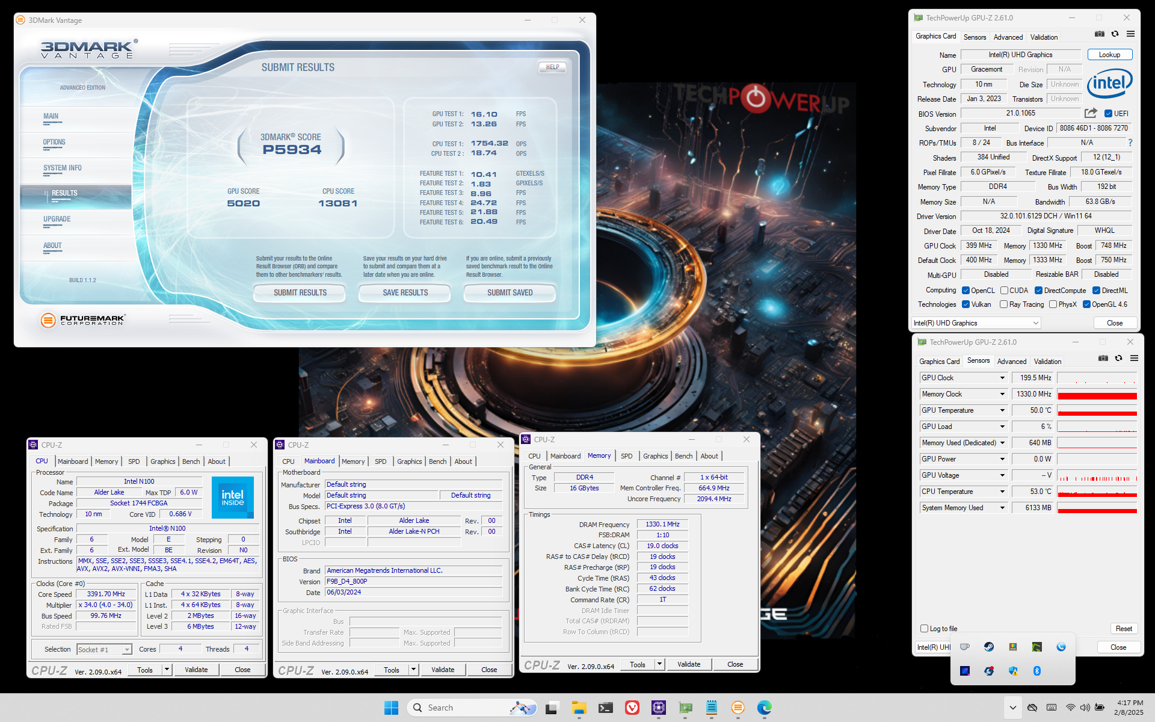Open the Intel(R) UHD Graphics GPU selector dropdown
Image resolution: width=1155 pixels, height=722 pixels.
pos(976,323)
